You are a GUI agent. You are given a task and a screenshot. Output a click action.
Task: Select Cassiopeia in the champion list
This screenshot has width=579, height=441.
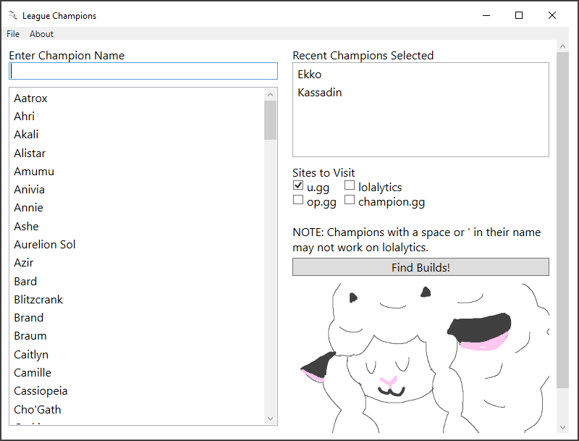(x=137, y=391)
